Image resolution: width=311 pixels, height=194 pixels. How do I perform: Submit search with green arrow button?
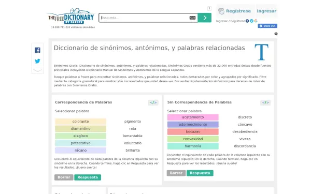coord(205,18)
